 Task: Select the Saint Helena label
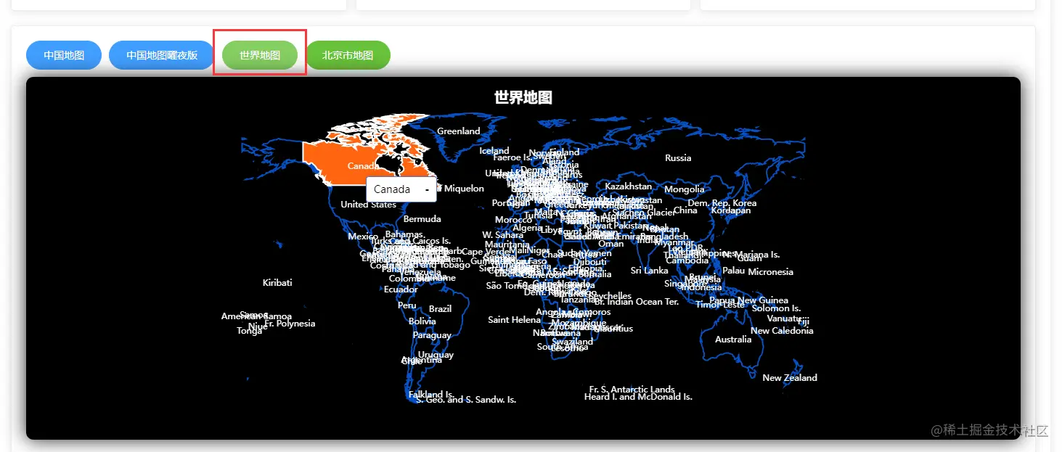point(514,320)
